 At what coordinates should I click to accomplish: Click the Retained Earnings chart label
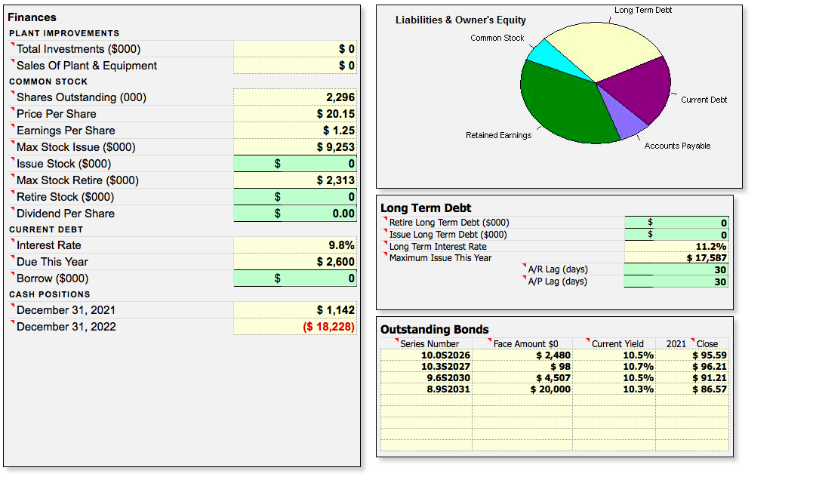498,135
